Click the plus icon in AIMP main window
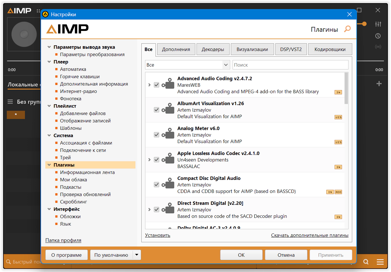This screenshot has width=391, height=272. [379, 84]
